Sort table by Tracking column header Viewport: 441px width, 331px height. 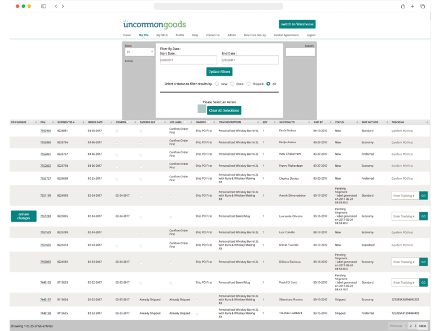point(410,122)
